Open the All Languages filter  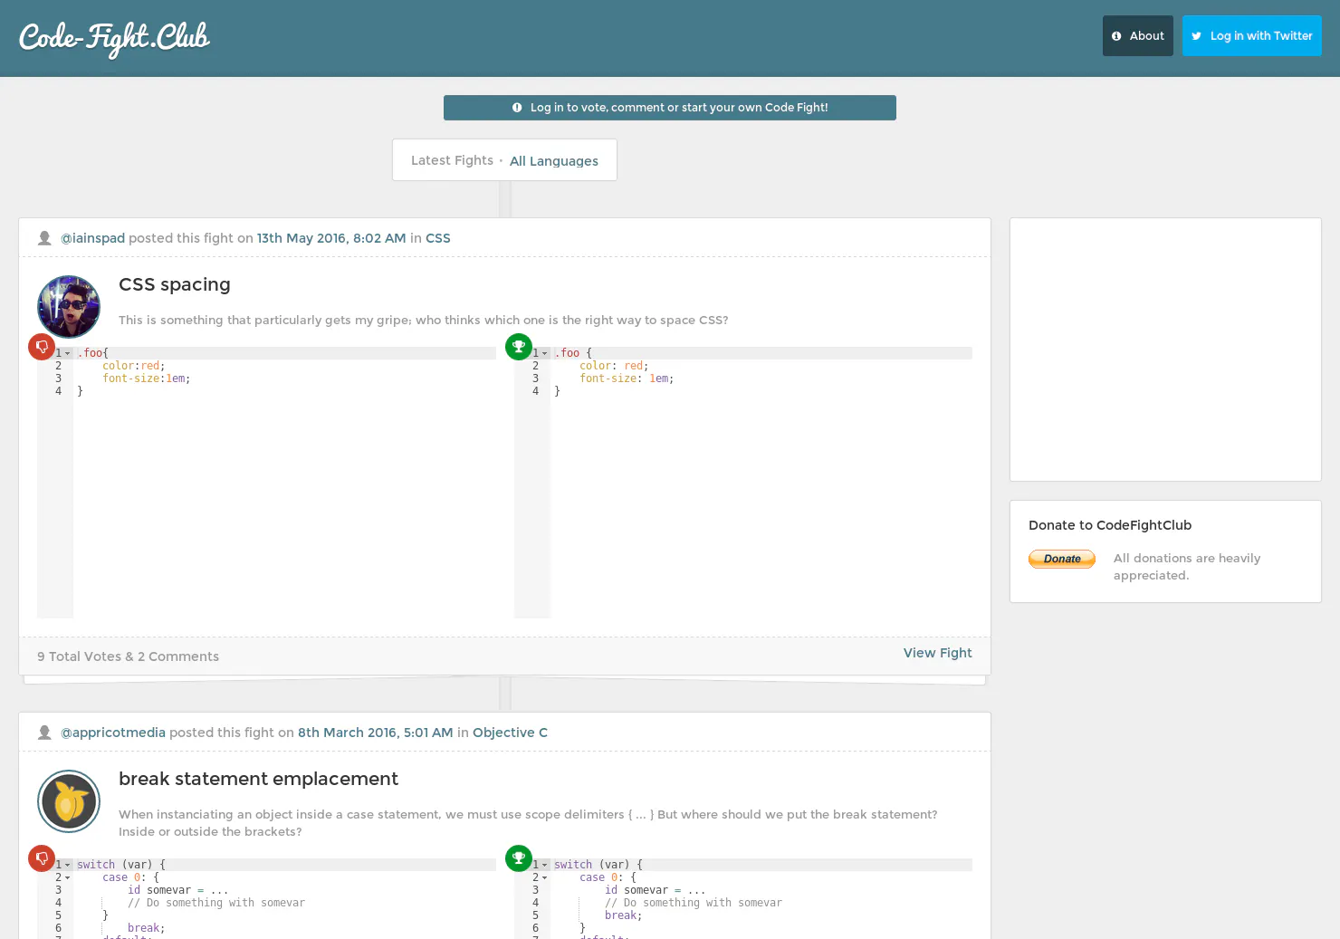coord(554,161)
